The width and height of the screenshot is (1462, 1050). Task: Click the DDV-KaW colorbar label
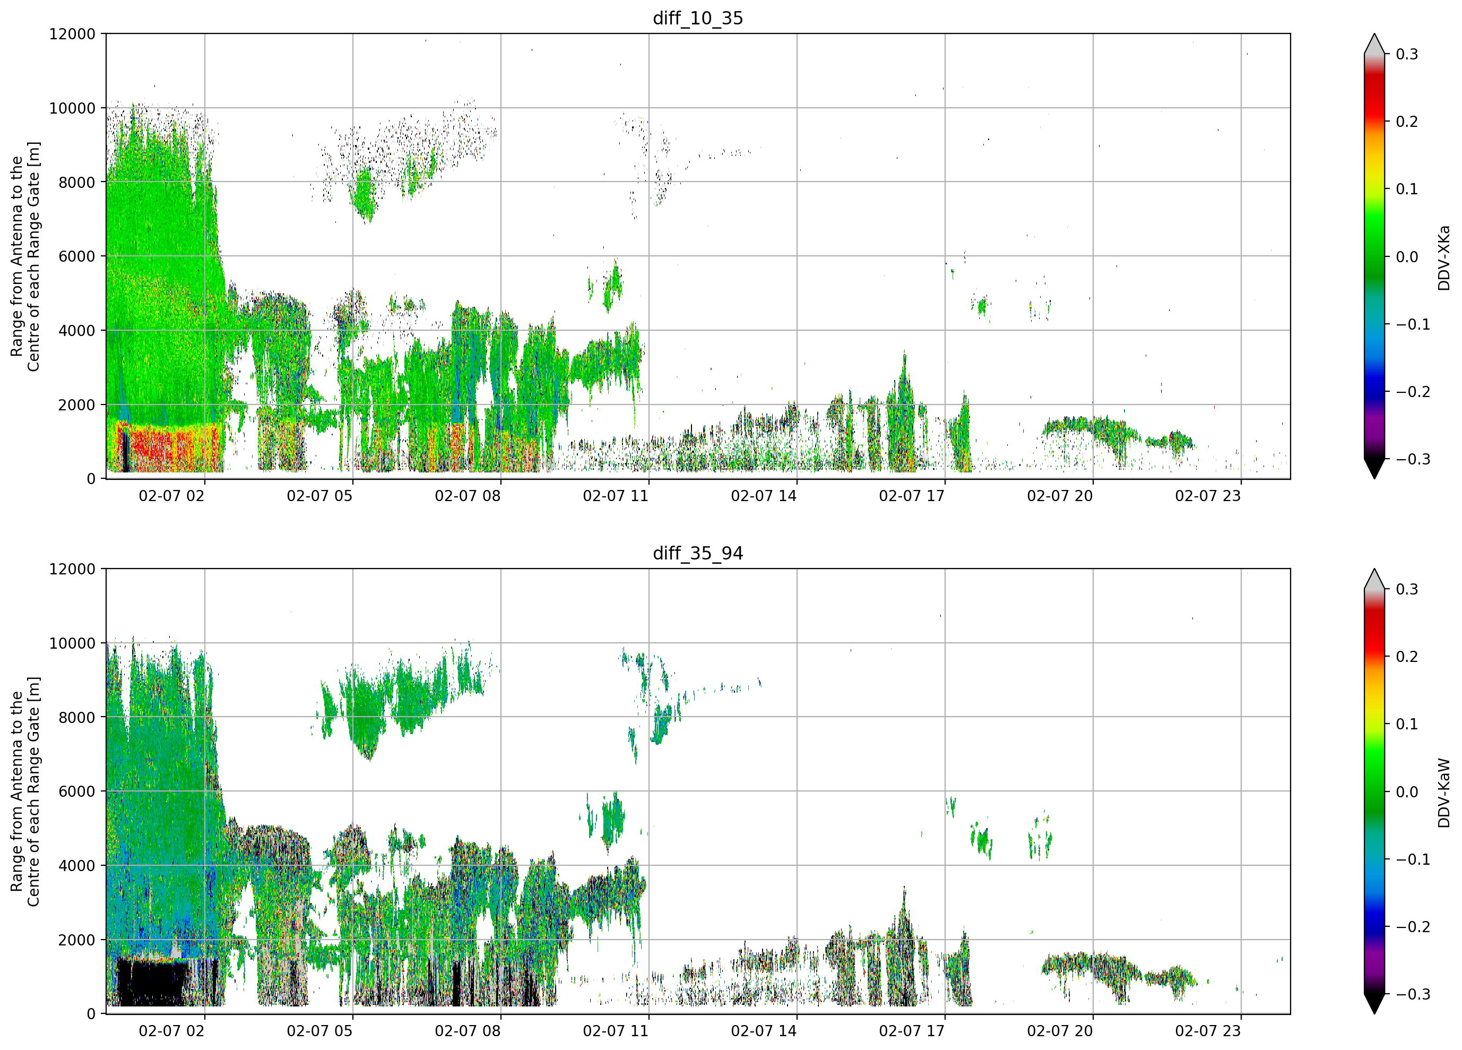point(1444,793)
